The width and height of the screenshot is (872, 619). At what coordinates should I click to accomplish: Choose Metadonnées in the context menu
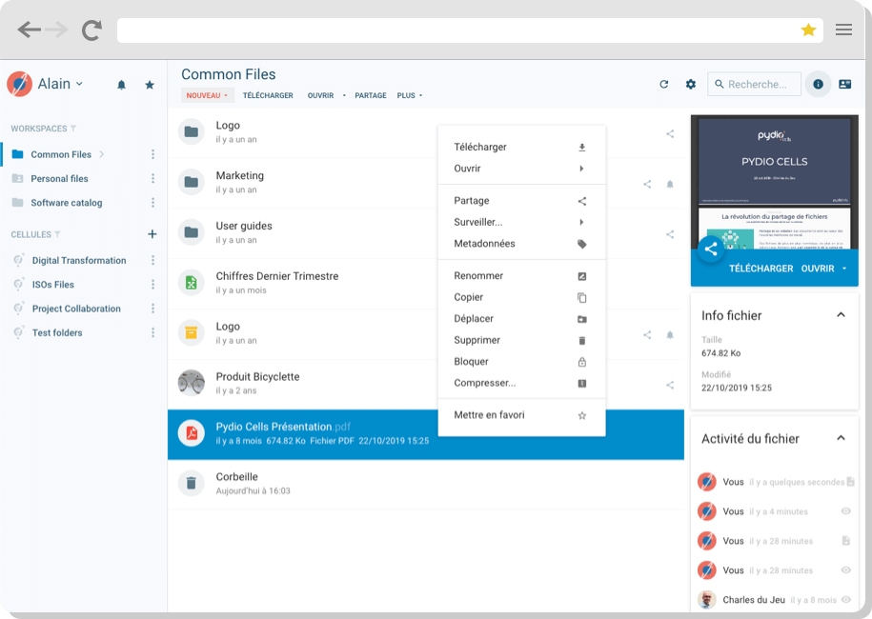[521, 244]
